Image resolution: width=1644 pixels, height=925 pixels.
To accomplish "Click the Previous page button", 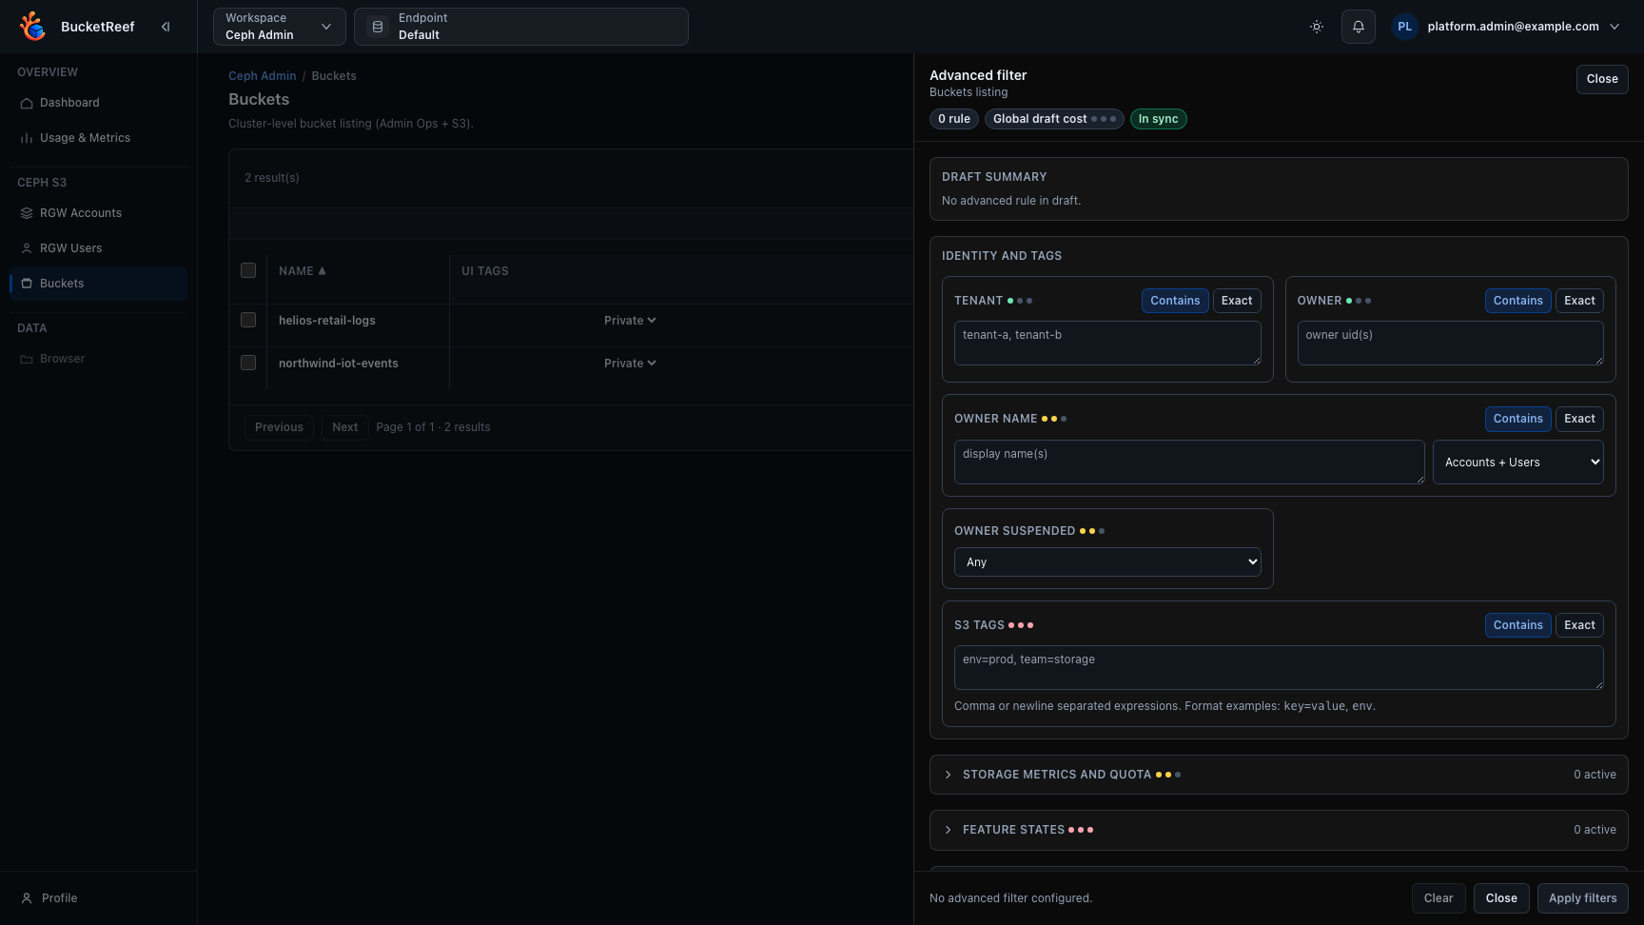I will click(x=279, y=427).
